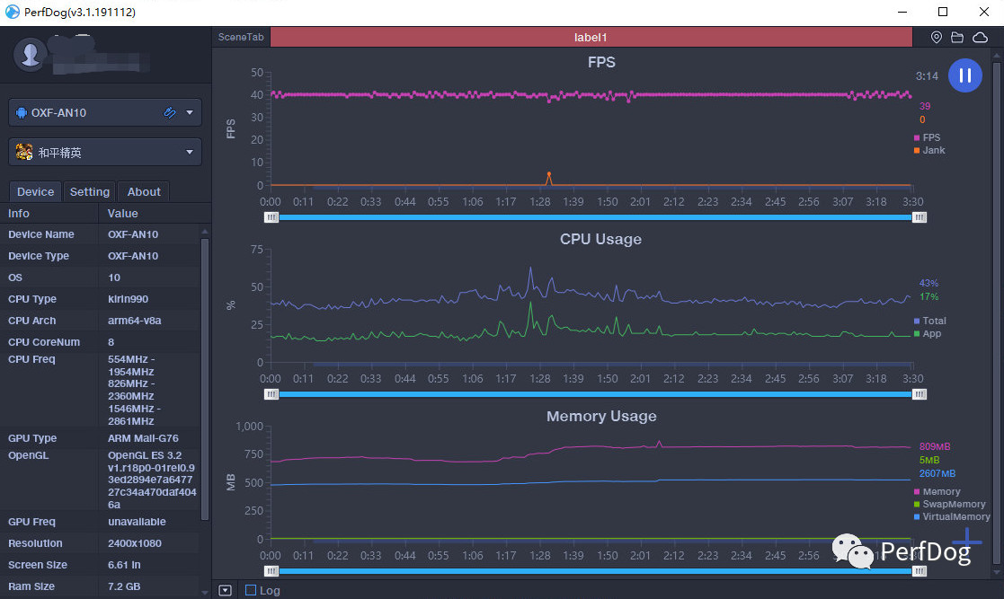Screen dimensions: 1004x599
Task: Click the FPS chart left range slider handle
Action: pyautogui.click(x=271, y=217)
